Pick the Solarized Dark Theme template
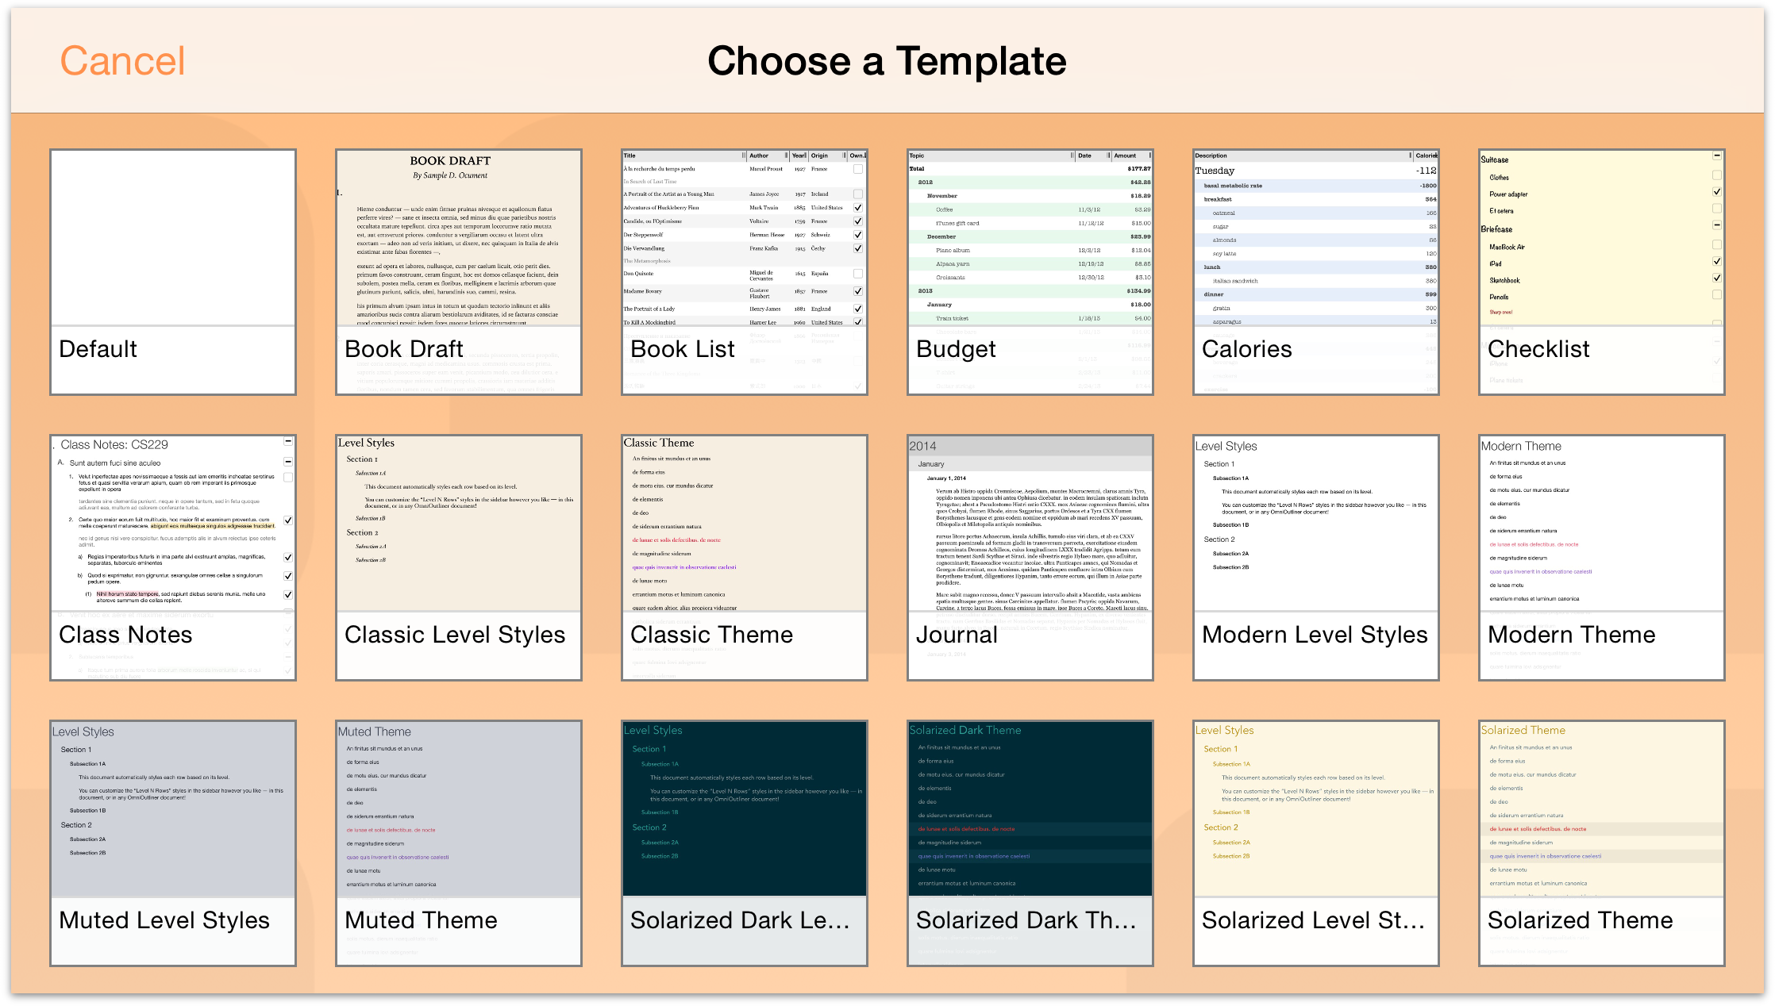The height and width of the screenshot is (1006, 1775). (x=1030, y=843)
